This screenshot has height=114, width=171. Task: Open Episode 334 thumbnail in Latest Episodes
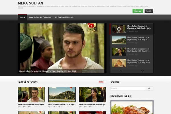(x=92, y=95)
